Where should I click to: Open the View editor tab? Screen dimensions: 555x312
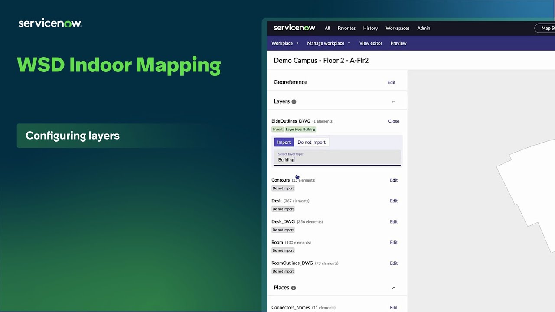pos(370,43)
